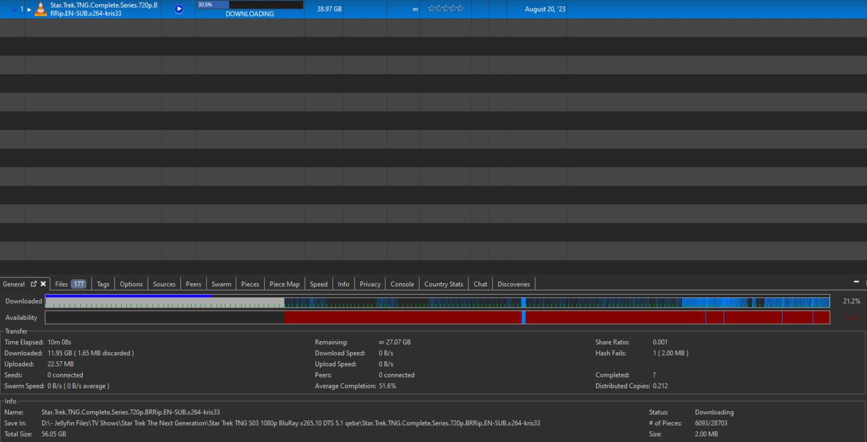Image resolution: width=867 pixels, height=442 pixels.
Task: Show the Console tab
Action: pyautogui.click(x=402, y=284)
